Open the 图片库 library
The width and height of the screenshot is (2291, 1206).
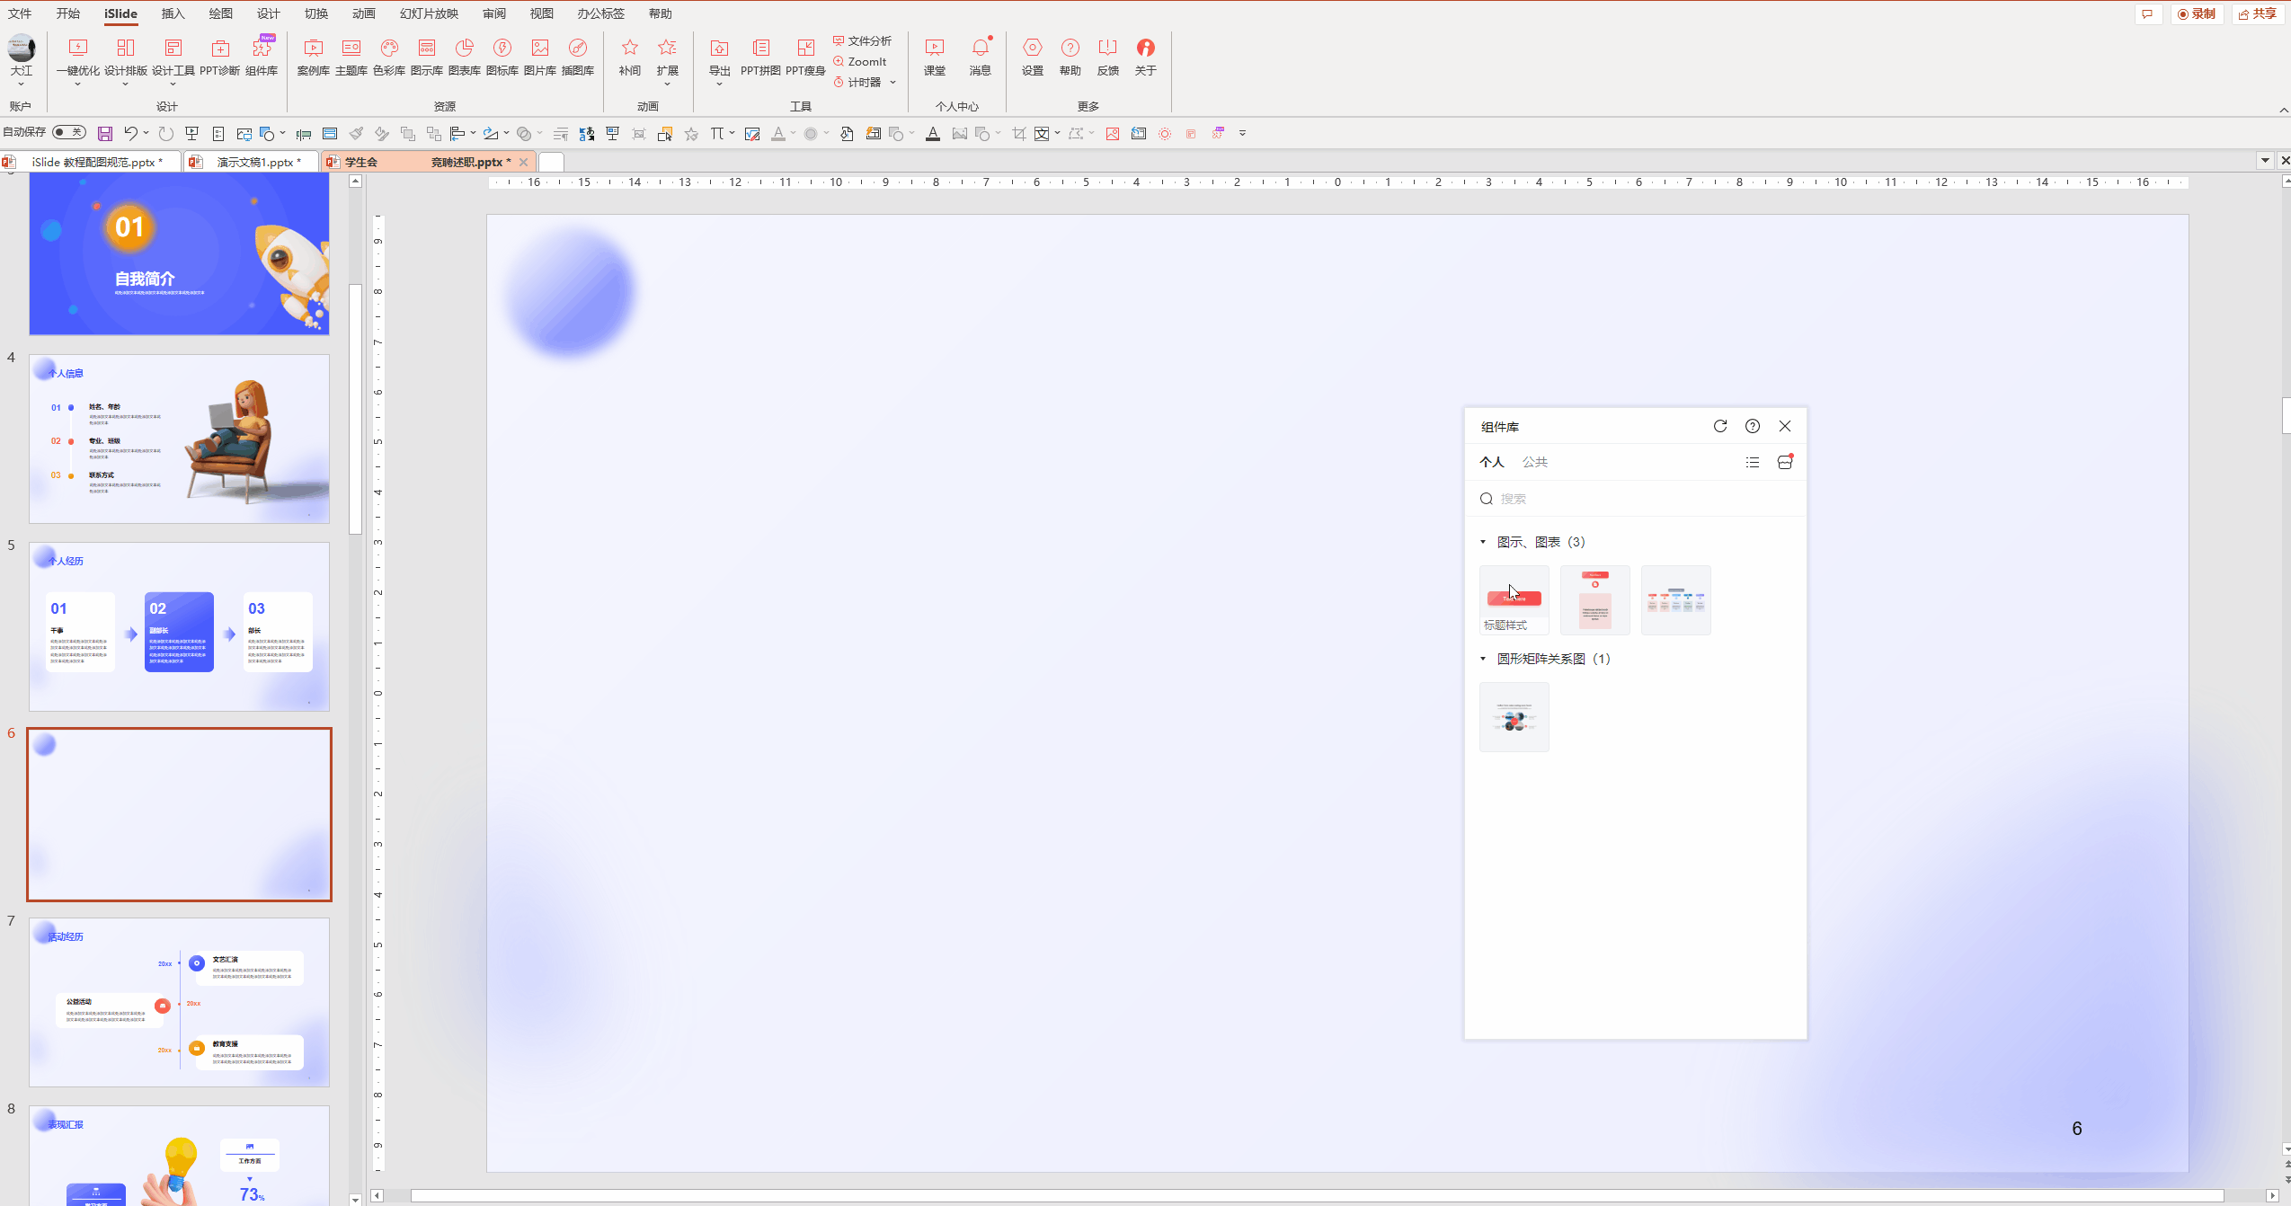539,58
